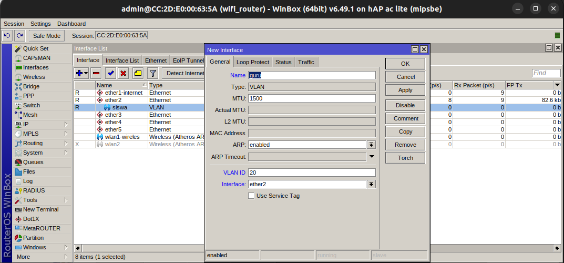Switch to the Loop Protect tab
This screenshot has width=564, height=263.
(253, 62)
